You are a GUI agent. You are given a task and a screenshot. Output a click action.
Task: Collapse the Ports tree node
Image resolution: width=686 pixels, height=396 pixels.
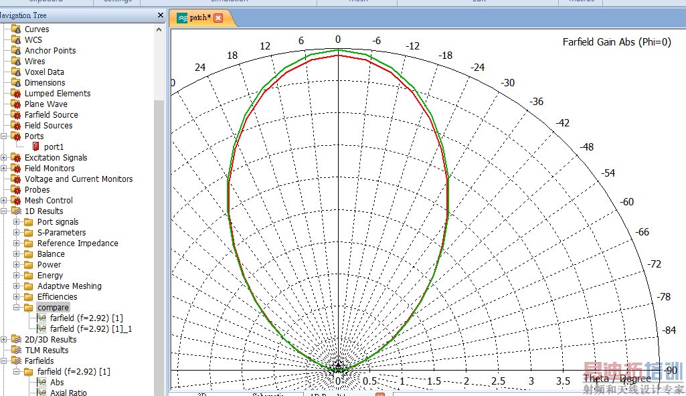pos(4,136)
